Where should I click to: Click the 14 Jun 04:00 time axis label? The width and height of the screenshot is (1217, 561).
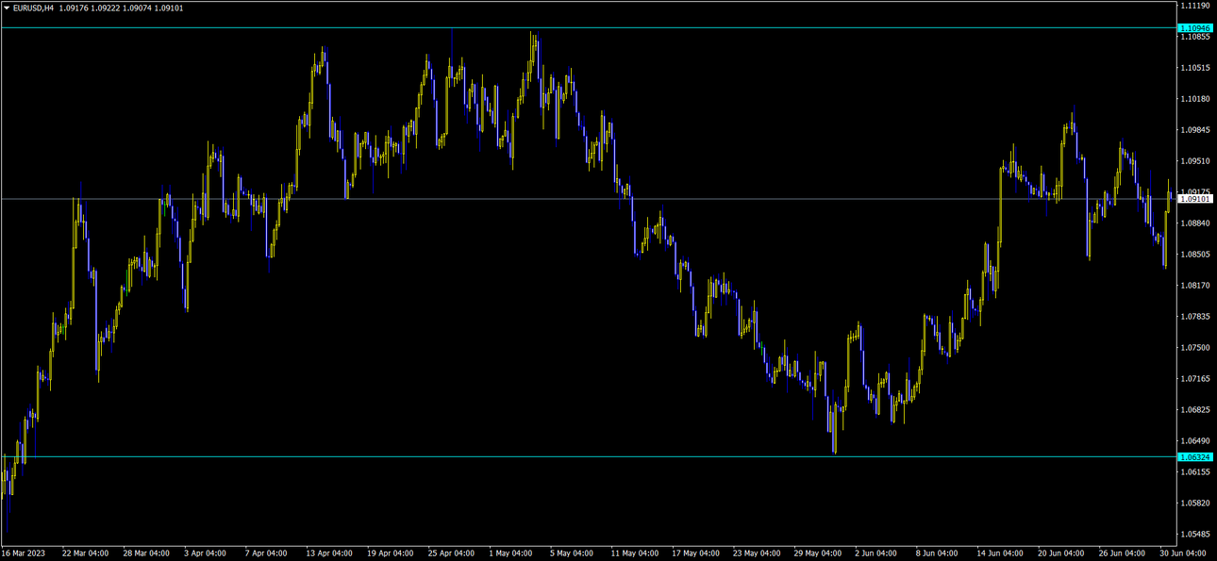coord(1000,553)
